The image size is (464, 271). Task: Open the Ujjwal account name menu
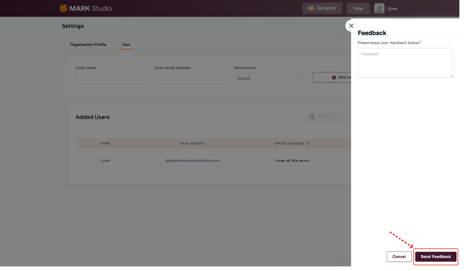tap(392, 8)
